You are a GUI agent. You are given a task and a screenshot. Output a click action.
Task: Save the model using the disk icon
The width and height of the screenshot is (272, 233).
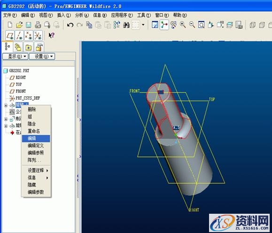[x=29, y=25]
